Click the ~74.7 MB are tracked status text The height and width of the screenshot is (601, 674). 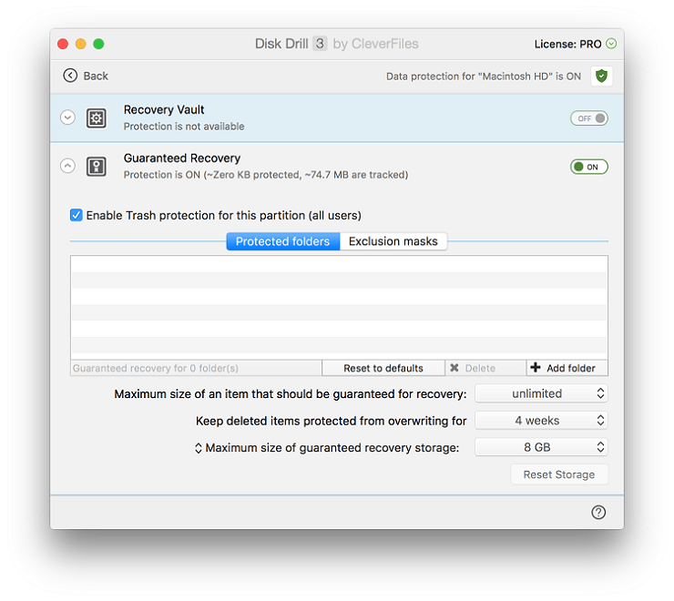(x=356, y=175)
